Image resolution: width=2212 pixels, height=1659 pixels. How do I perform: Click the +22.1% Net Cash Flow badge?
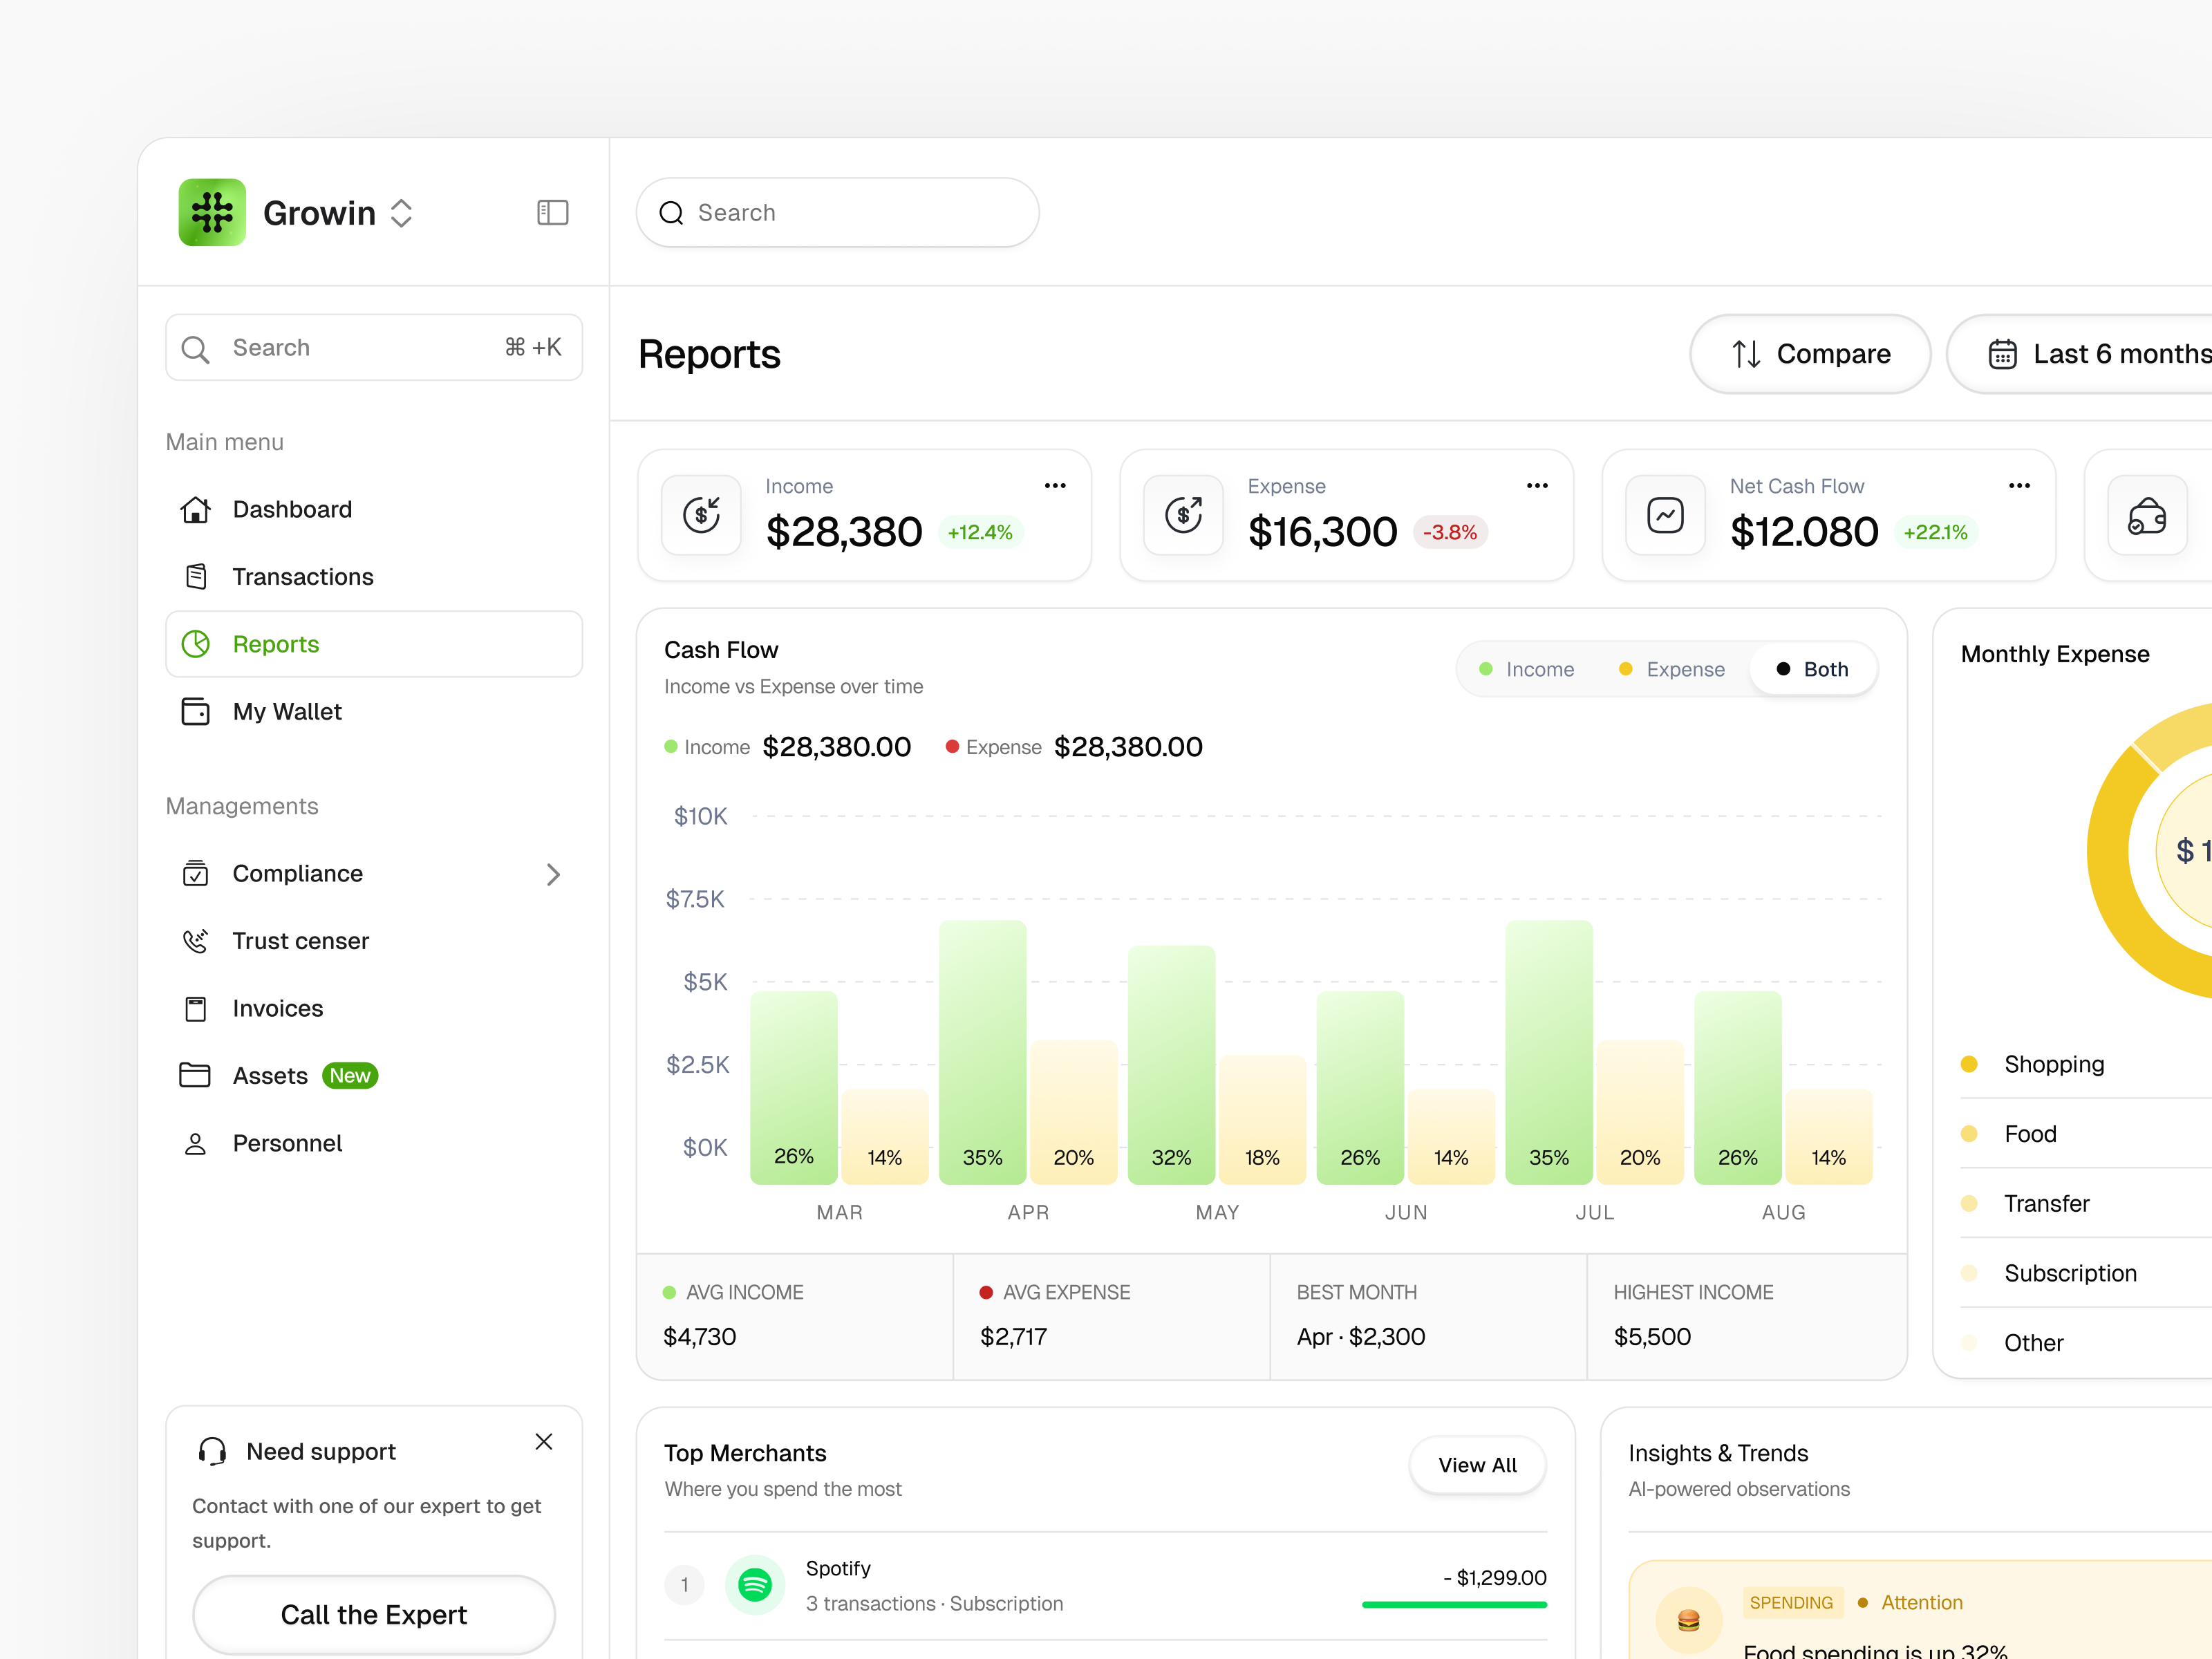[x=1935, y=532]
